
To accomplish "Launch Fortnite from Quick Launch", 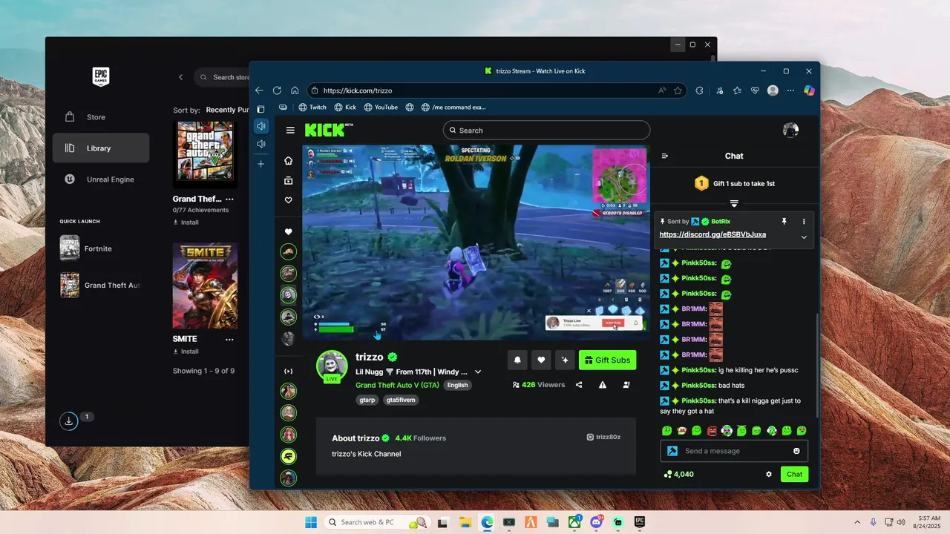I will 98,248.
